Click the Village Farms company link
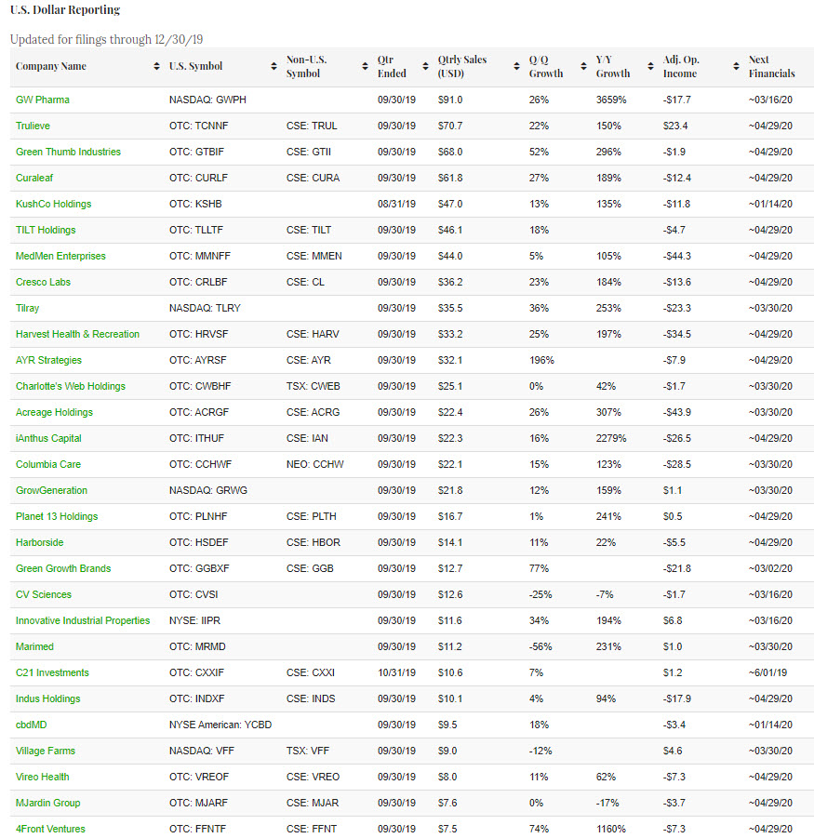This screenshot has width=814, height=838. click(x=46, y=751)
